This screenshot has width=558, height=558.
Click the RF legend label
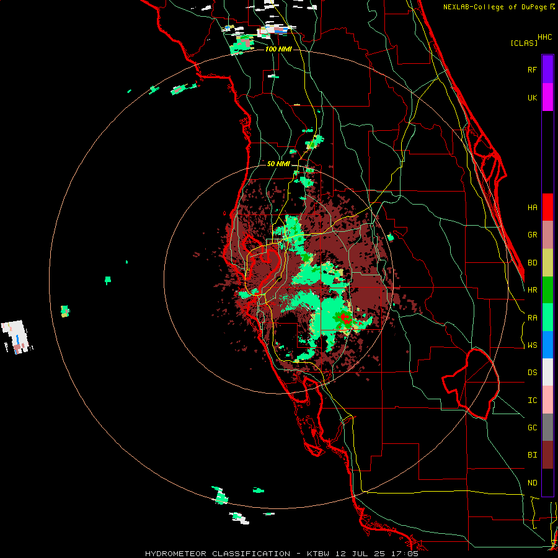coord(532,69)
